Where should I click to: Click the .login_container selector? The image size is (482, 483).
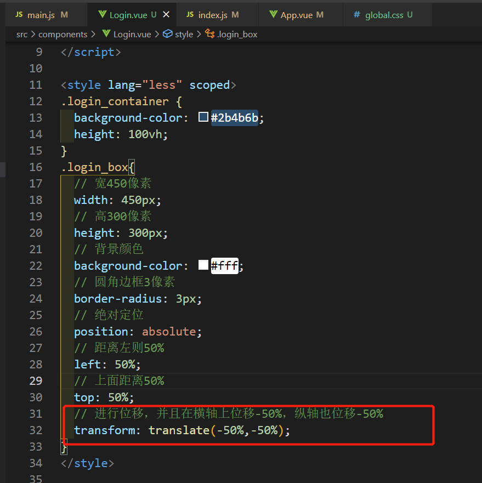(115, 101)
